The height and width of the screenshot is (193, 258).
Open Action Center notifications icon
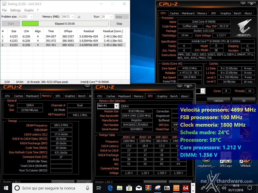click(x=250, y=188)
